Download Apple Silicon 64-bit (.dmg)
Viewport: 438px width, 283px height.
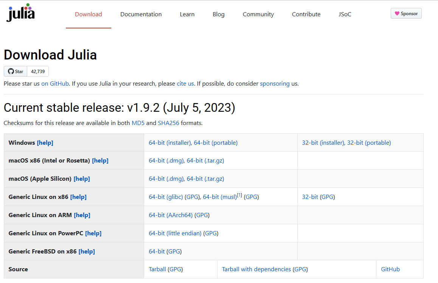166,179
